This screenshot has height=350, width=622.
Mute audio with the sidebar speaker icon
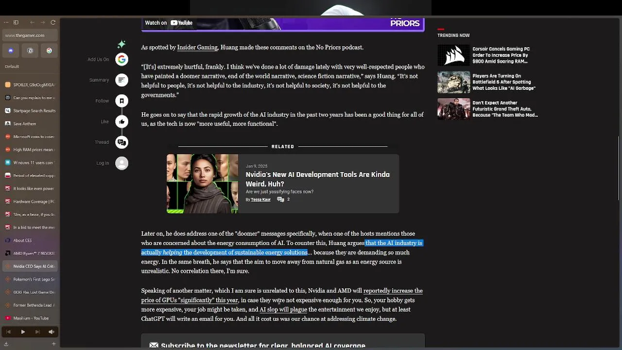pyautogui.click(x=51, y=332)
